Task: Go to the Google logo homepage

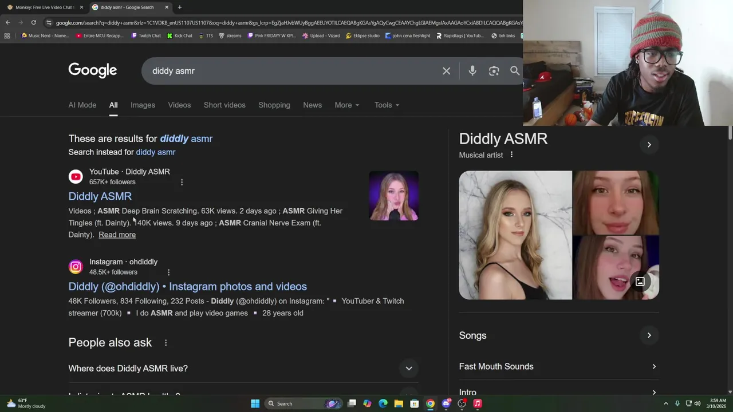Action: [x=93, y=70]
